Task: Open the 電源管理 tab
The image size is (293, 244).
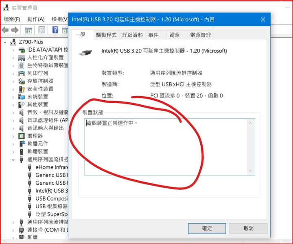Action: point(200,35)
